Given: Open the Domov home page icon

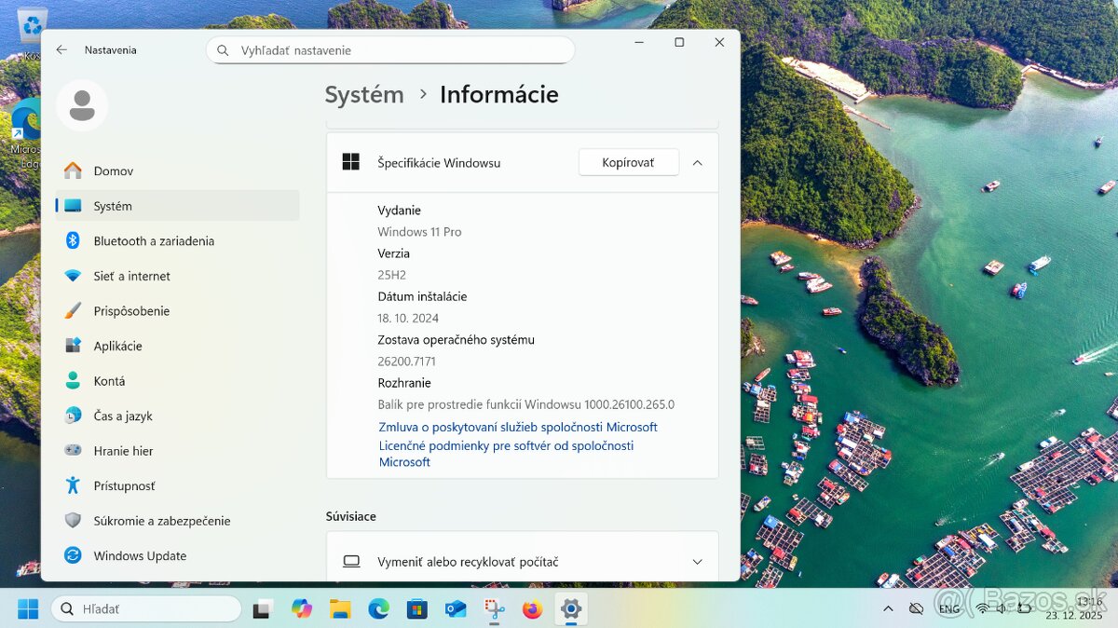Looking at the screenshot, I should tap(73, 171).
